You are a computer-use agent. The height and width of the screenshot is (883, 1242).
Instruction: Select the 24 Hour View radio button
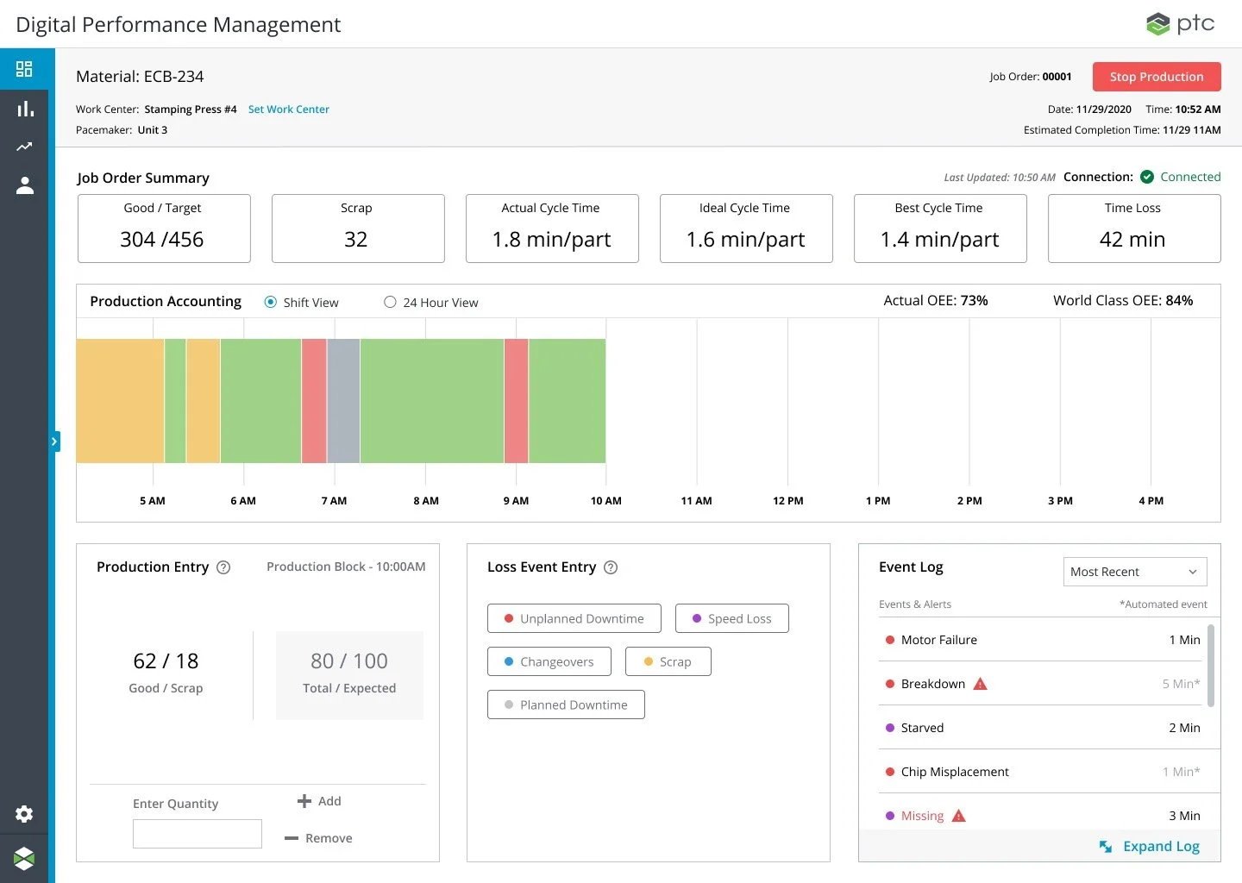(x=390, y=302)
